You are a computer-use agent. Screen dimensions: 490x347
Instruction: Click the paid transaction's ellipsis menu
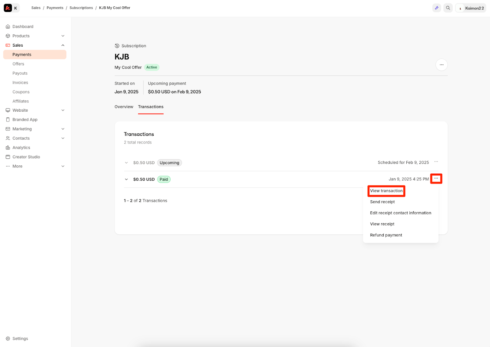point(436,179)
